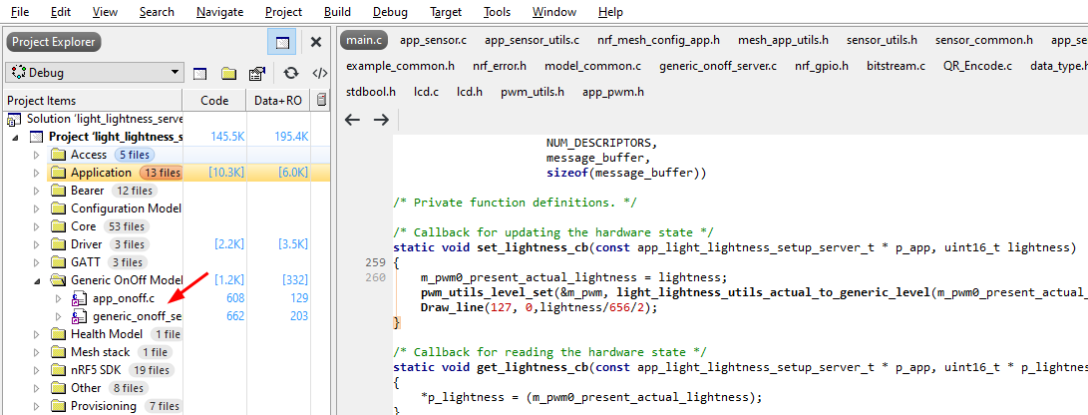Open the Navigate menu
Screen dimensions: 1088x415
pyautogui.click(x=220, y=12)
